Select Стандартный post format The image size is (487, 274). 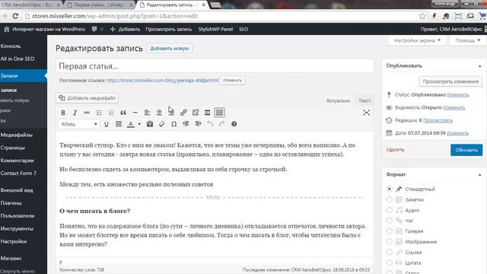click(389, 189)
